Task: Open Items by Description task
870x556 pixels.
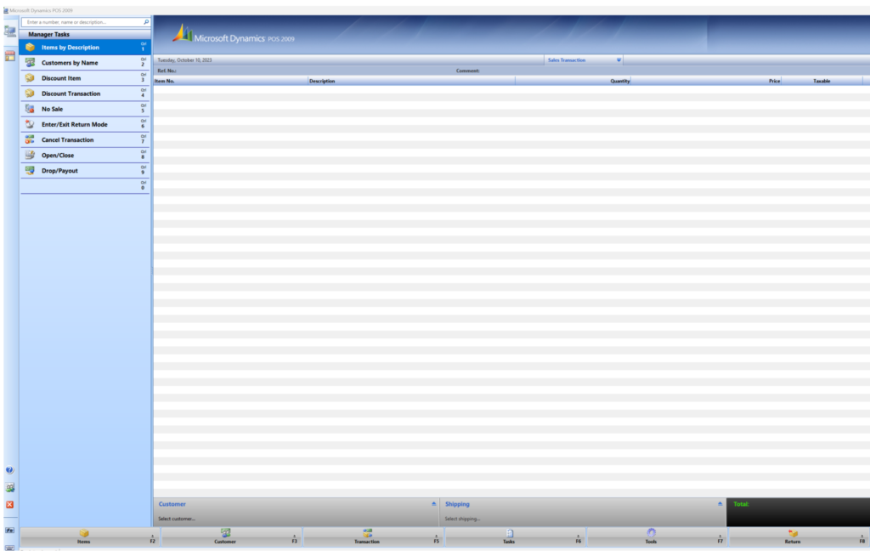Action: point(71,48)
